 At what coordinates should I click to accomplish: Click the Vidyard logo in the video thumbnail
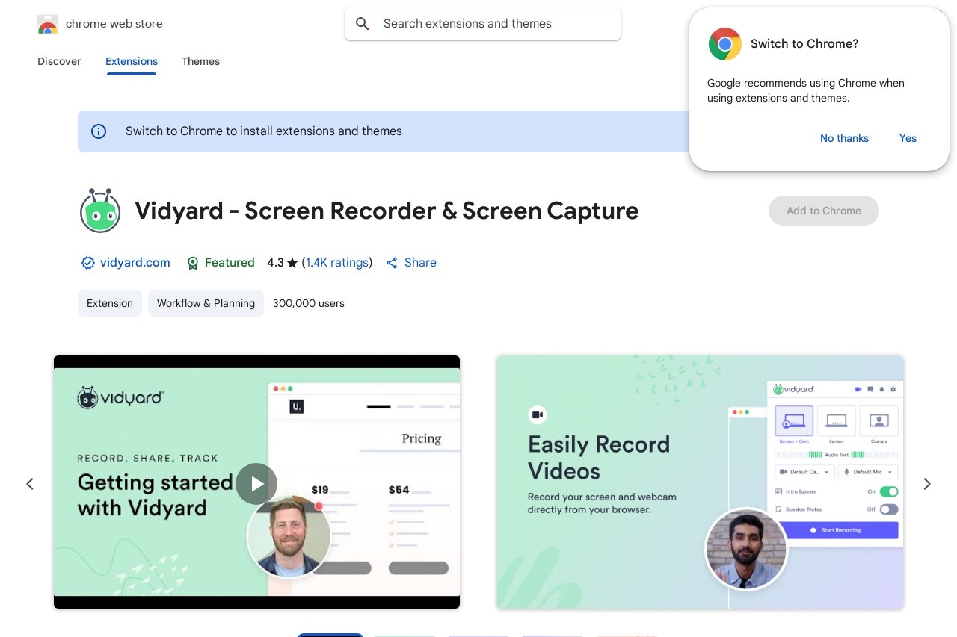click(120, 397)
